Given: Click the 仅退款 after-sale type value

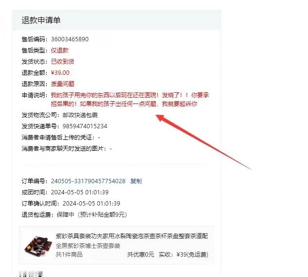Looking at the screenshot, I should click(x=59, y=51).
